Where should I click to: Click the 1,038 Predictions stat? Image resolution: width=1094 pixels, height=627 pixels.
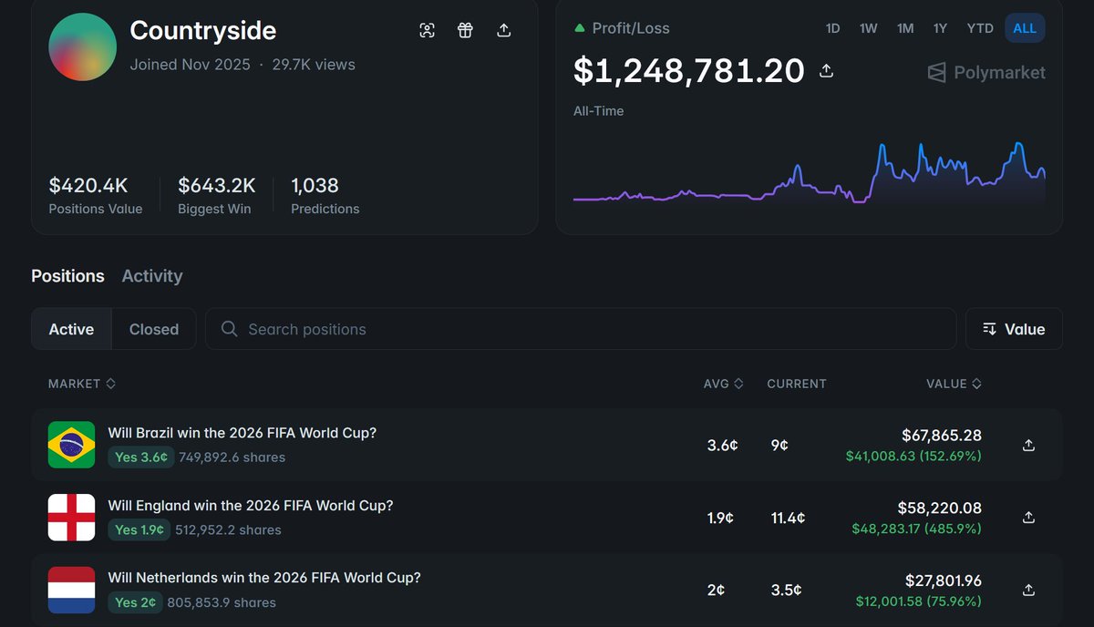coord(325,196)
